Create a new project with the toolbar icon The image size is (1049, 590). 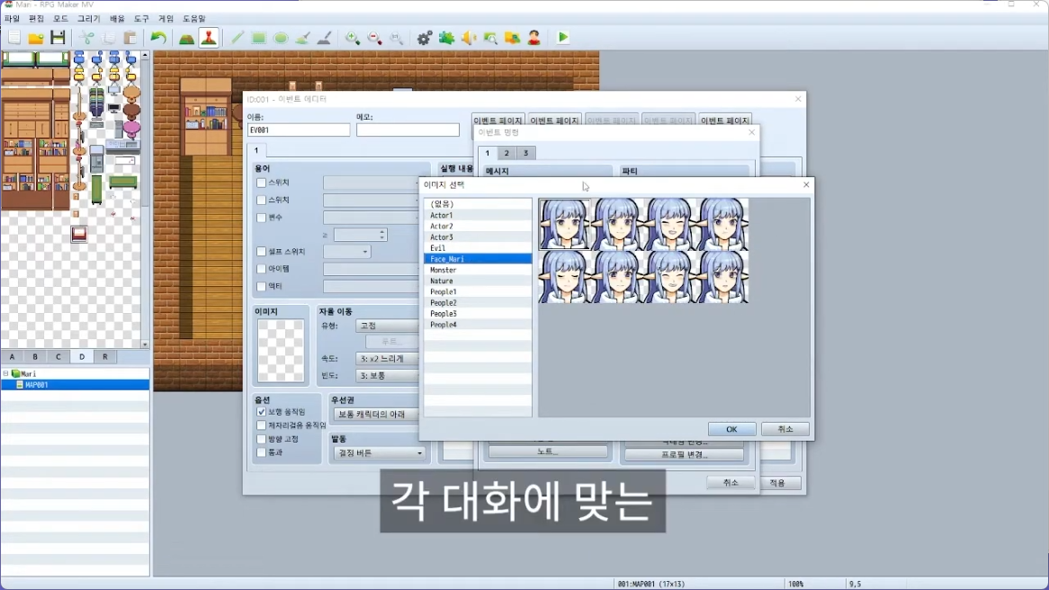(x=14, y=38)
